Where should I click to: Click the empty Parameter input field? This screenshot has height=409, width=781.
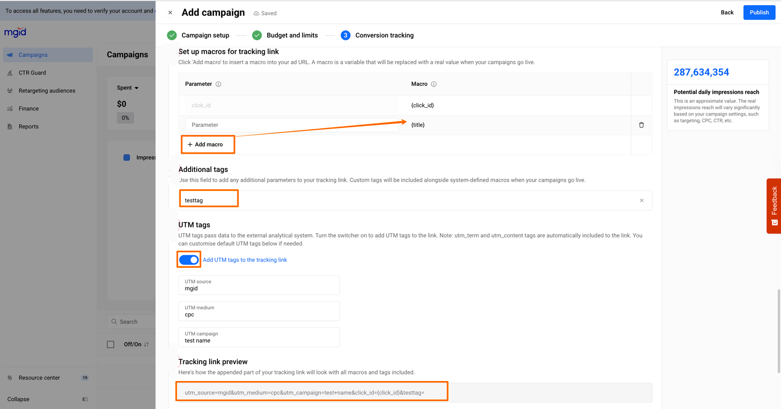pyautogui.click(x=292, y=125)
